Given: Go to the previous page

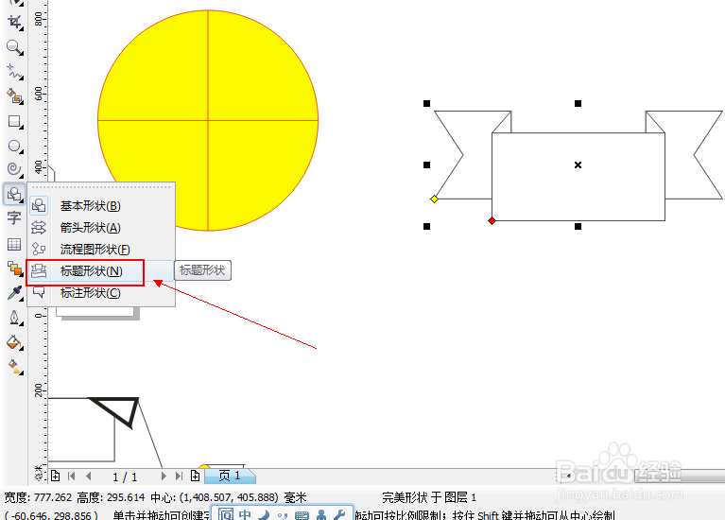Looking at the screenshot, I should (88, 477).
